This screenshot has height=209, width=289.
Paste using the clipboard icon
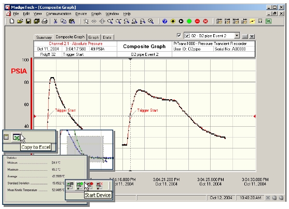pyautogui.click(x=72, y=21)
